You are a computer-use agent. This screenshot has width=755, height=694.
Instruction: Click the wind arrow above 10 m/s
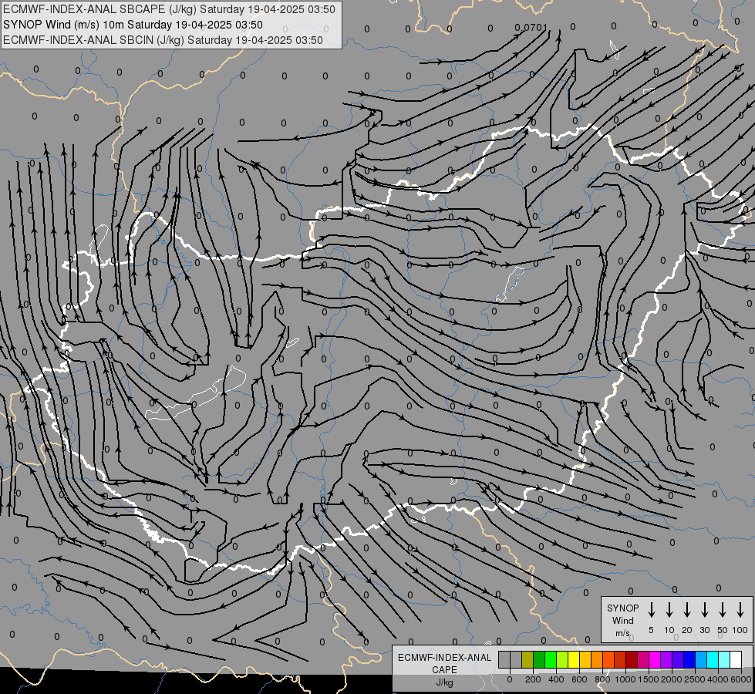[x=669, y=610]
